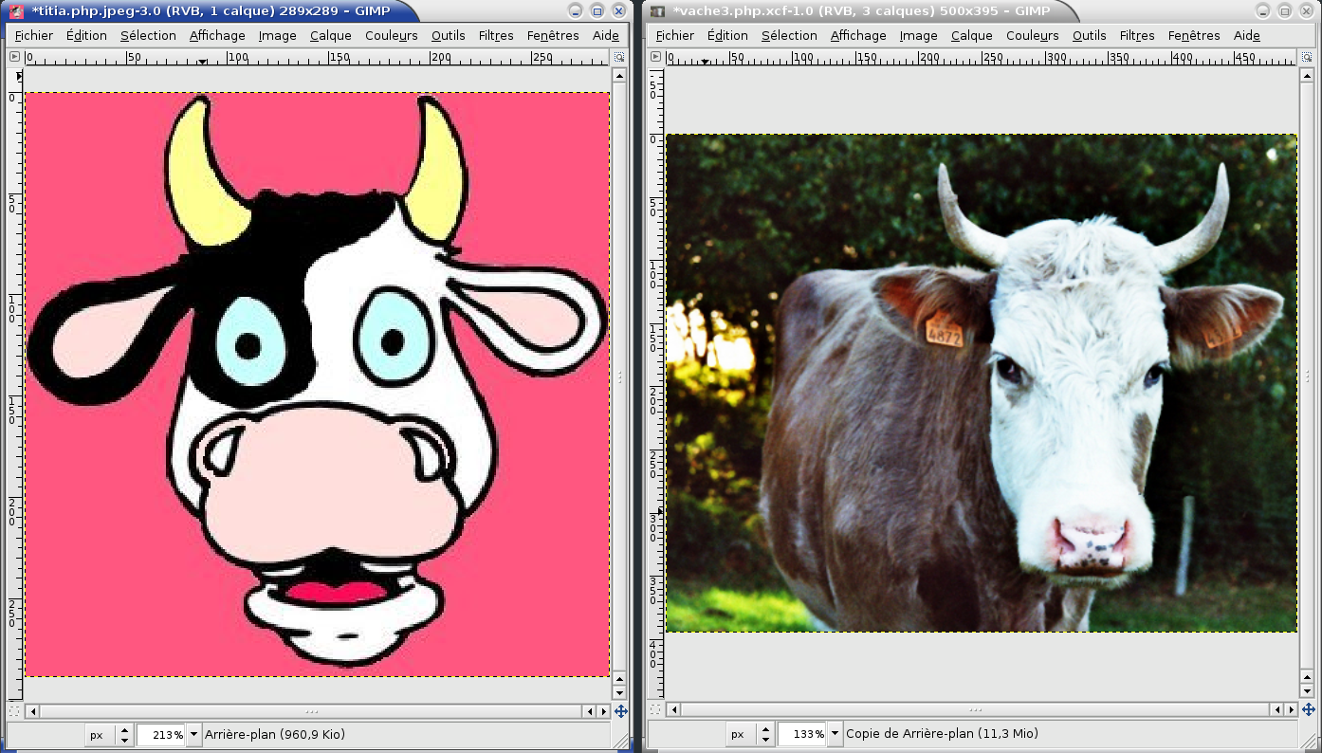Click navigation cross icon in vache3.php.xcf window

(x=1307, y=709)
